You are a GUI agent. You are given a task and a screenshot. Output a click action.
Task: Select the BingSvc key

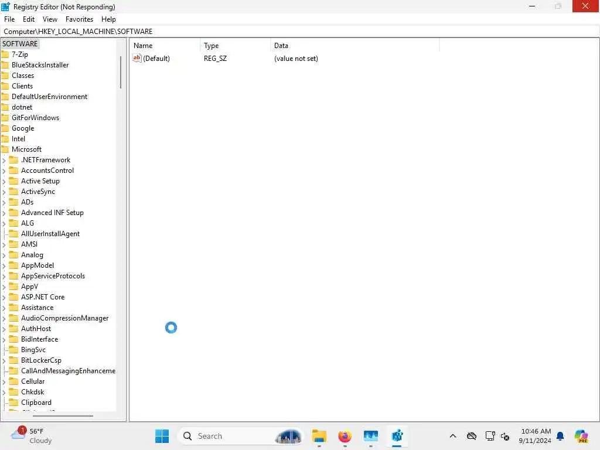coord(33,349)
